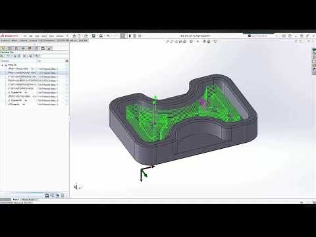
Task: Create a new document with the New icon
Action: pos(79,36)
